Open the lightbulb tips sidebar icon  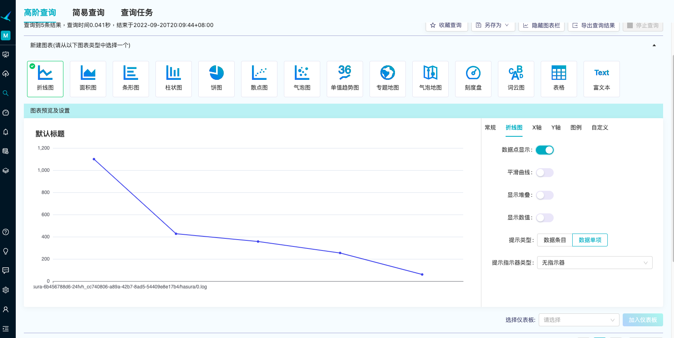6,251
